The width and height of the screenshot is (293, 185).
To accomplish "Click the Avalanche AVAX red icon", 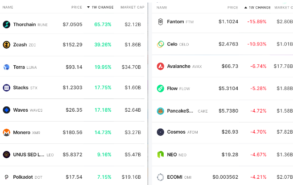I will click(161, 66).
